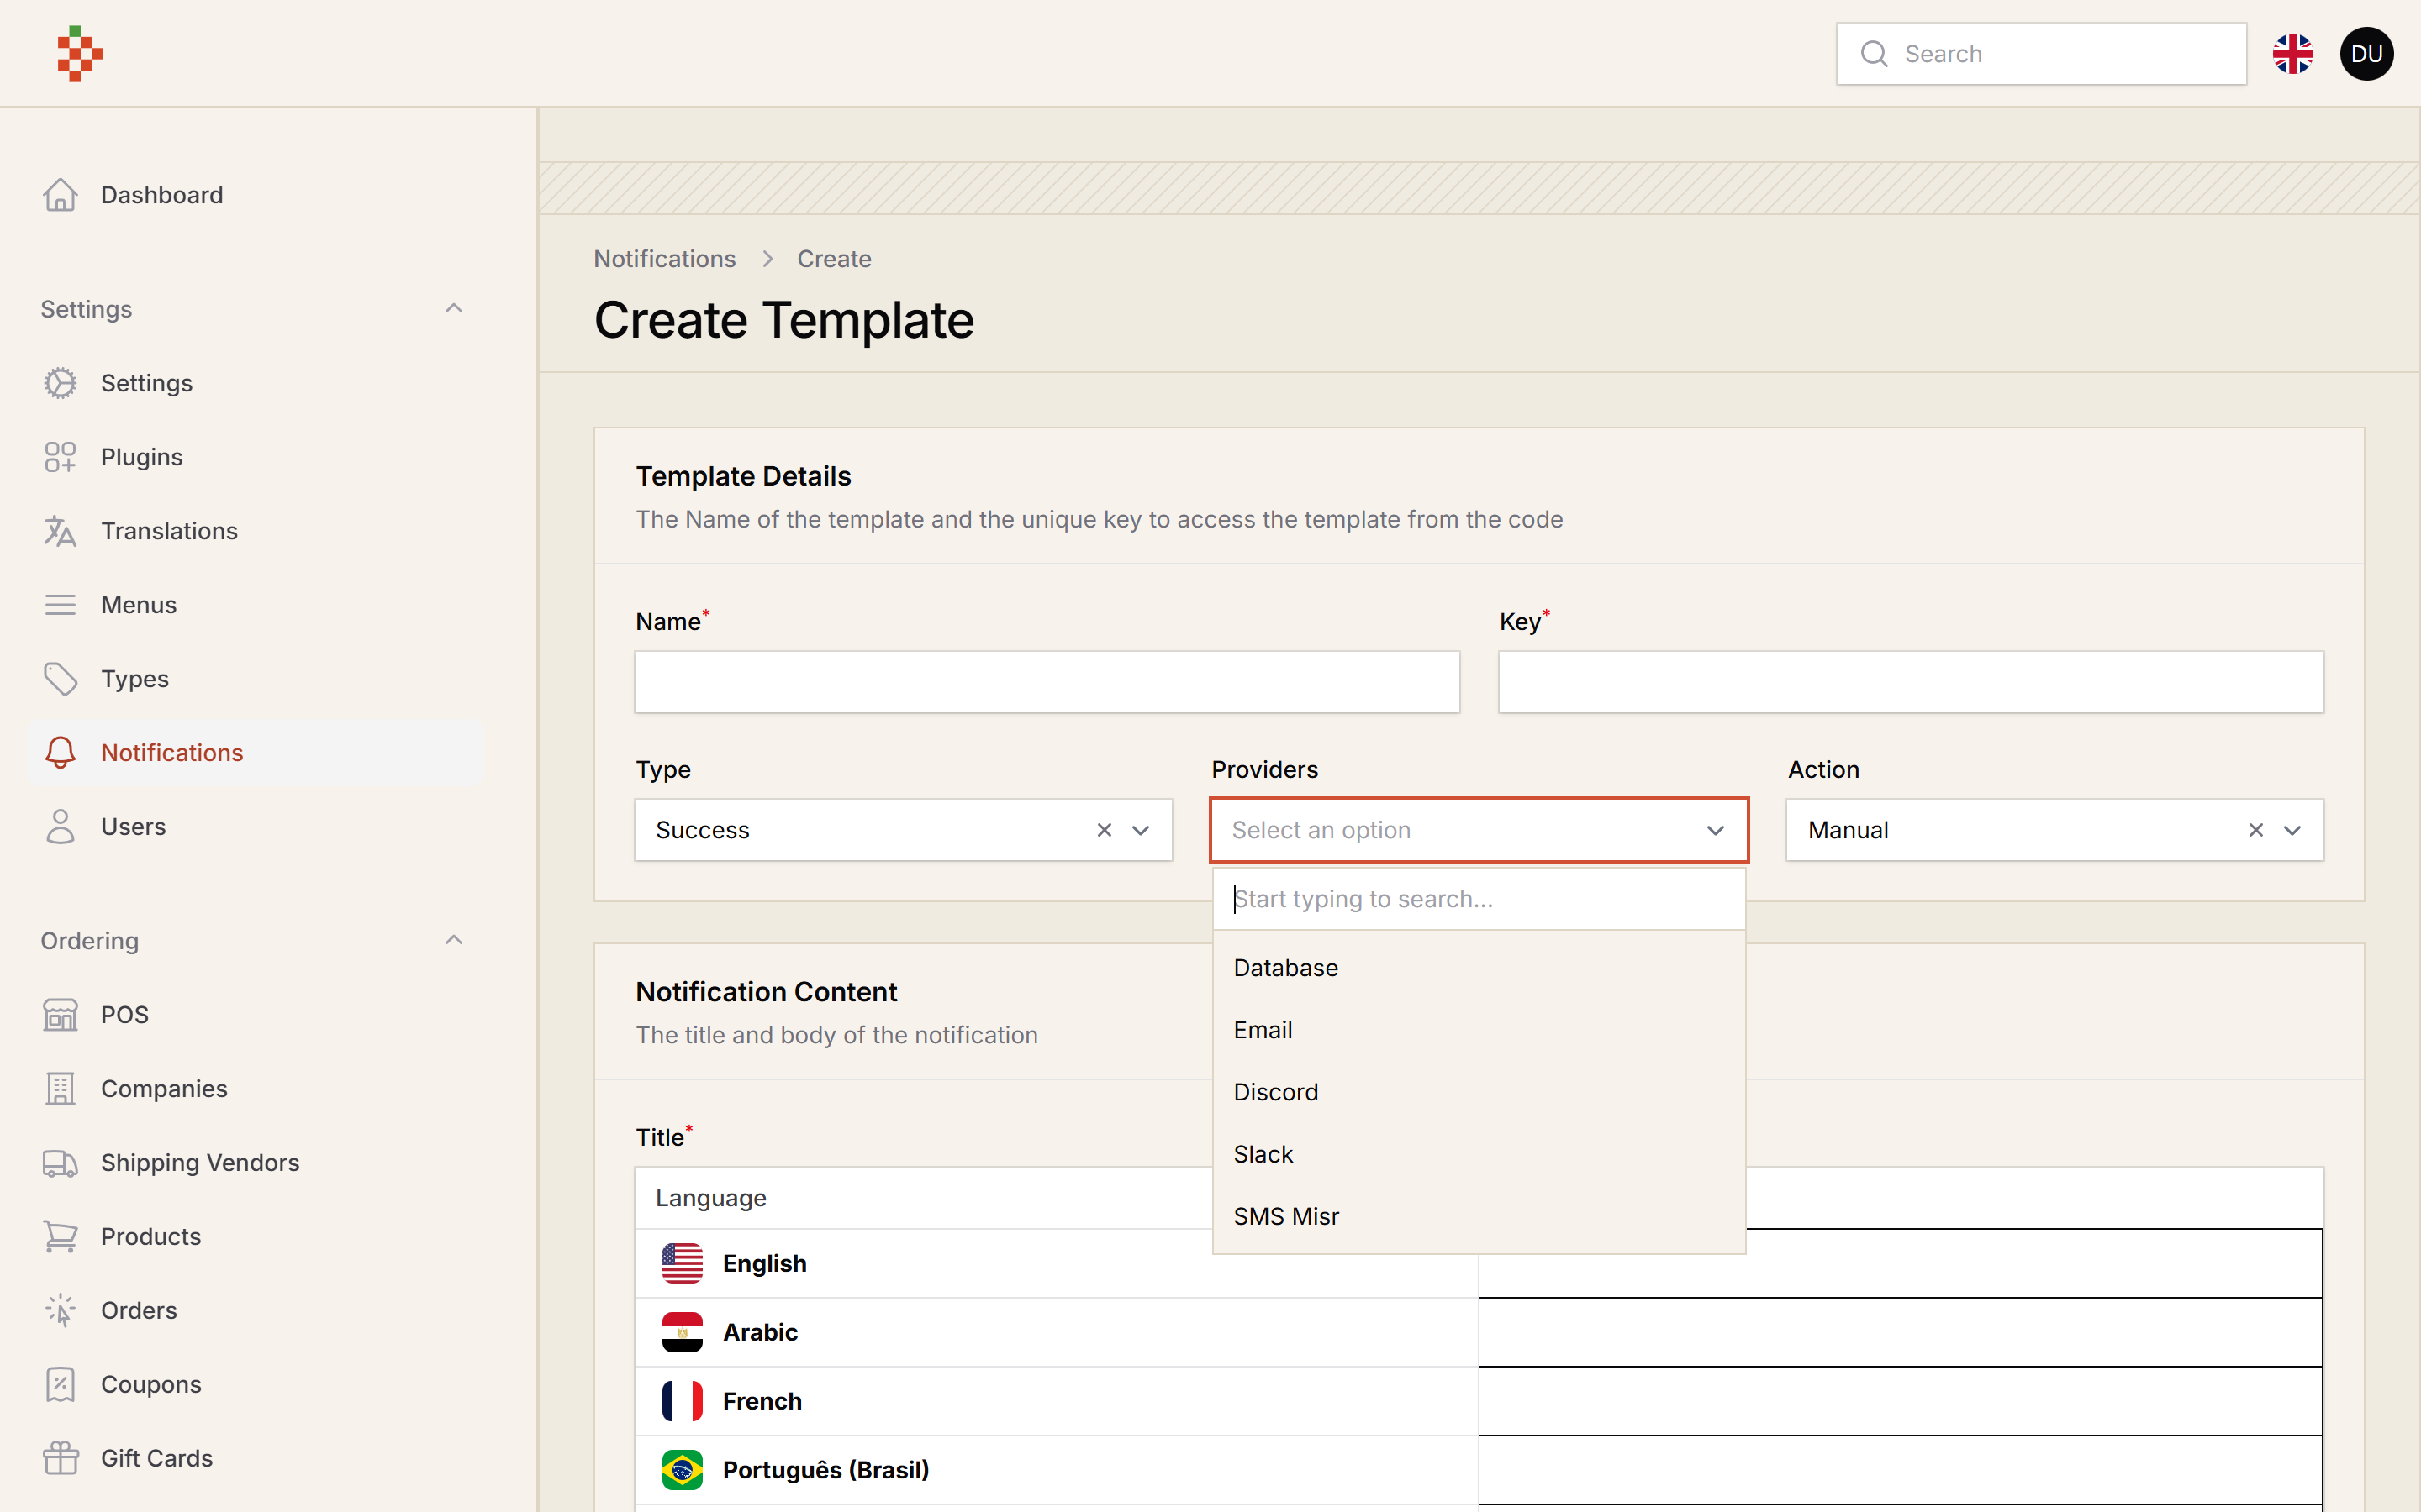Click the Notifications bell icon
The width and height of the screenshot is (2421, 1512).
(x=60, y=753)
